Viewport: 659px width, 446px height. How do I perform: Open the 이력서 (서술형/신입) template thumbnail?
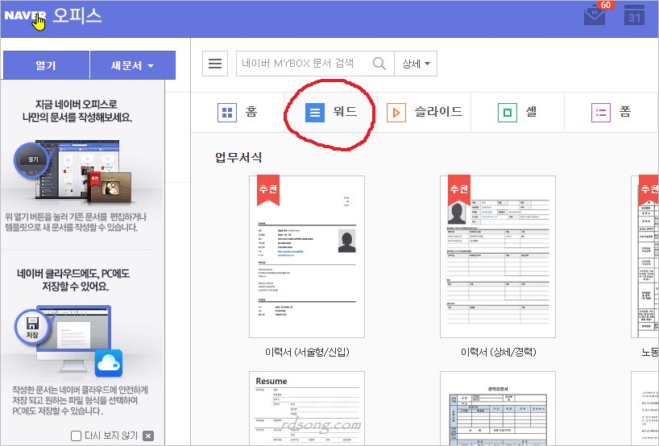307,257
